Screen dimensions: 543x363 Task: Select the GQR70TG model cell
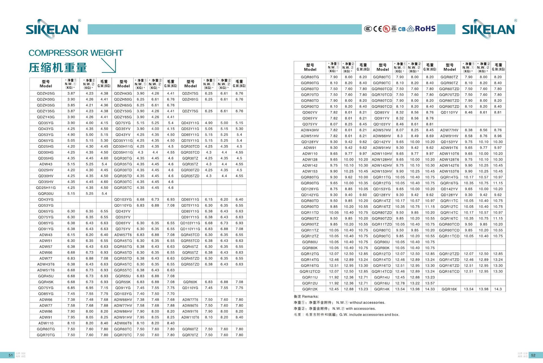[x=46, y=335]
